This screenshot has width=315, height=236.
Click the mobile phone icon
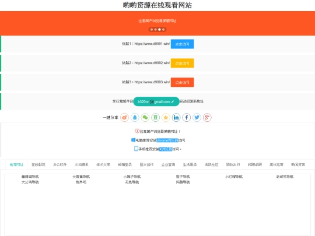[x=136, y=149]
